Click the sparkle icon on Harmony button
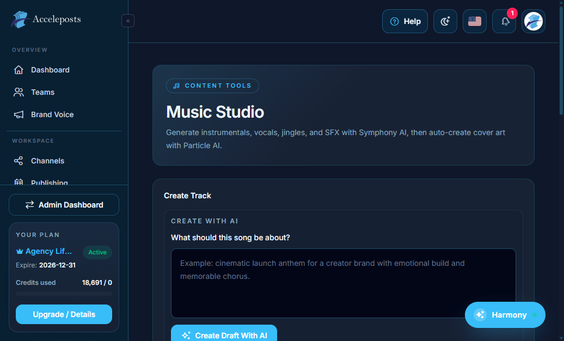Viewport: 564px width, 341px height. pos(480,315)
